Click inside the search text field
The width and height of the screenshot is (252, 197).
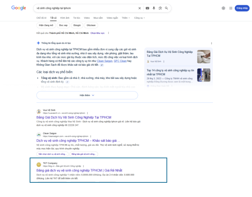[x=84, y=8]
